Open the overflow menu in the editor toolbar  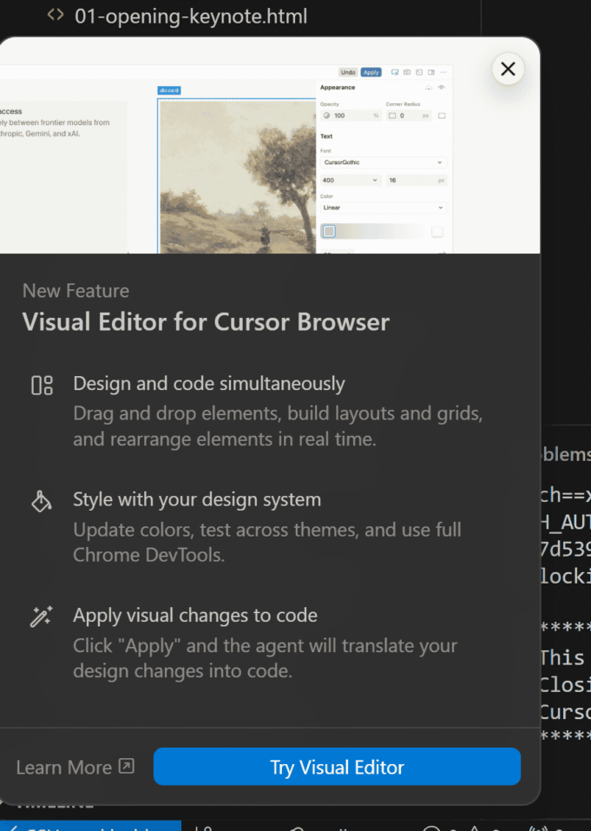click(443, 72)
